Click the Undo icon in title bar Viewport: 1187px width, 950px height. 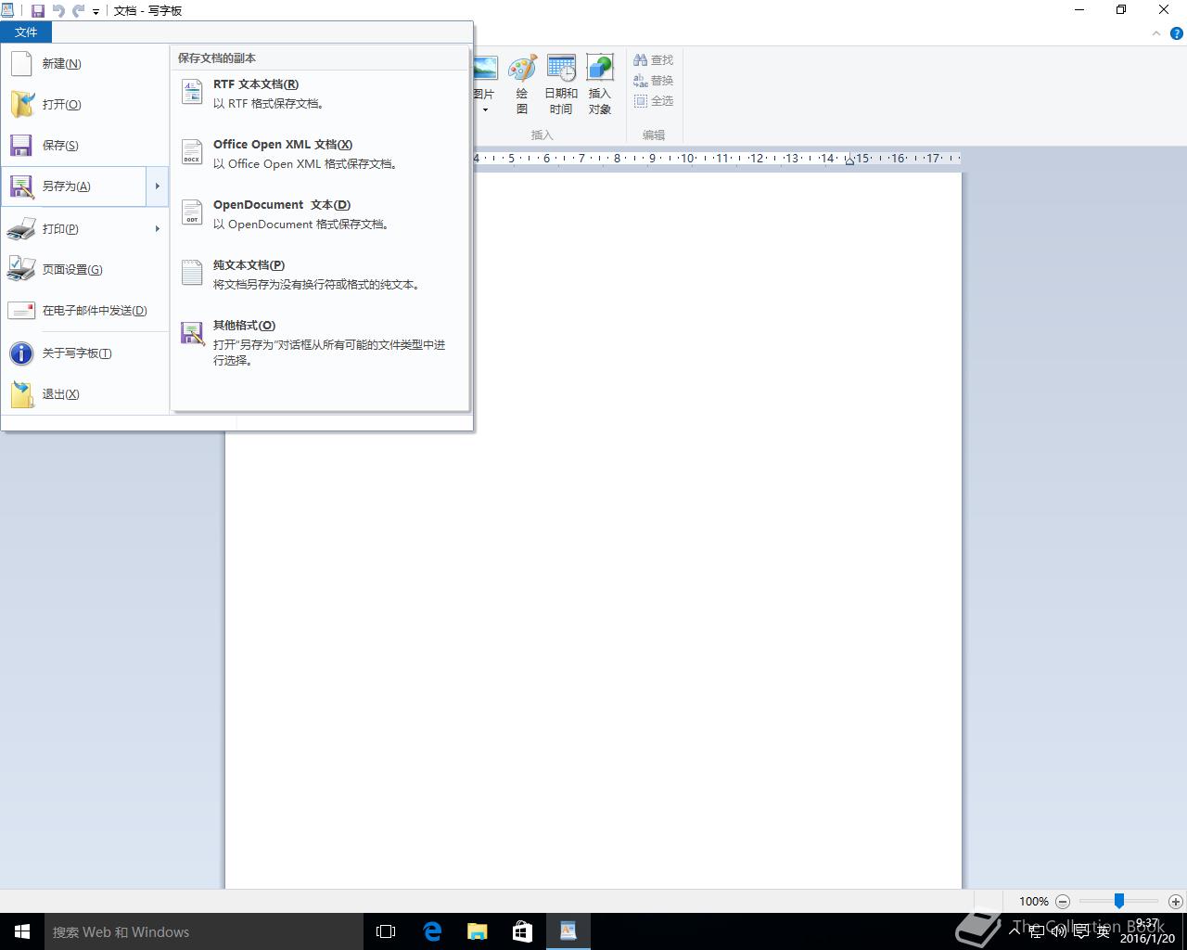pyautogui.click(x=58, y=11)
